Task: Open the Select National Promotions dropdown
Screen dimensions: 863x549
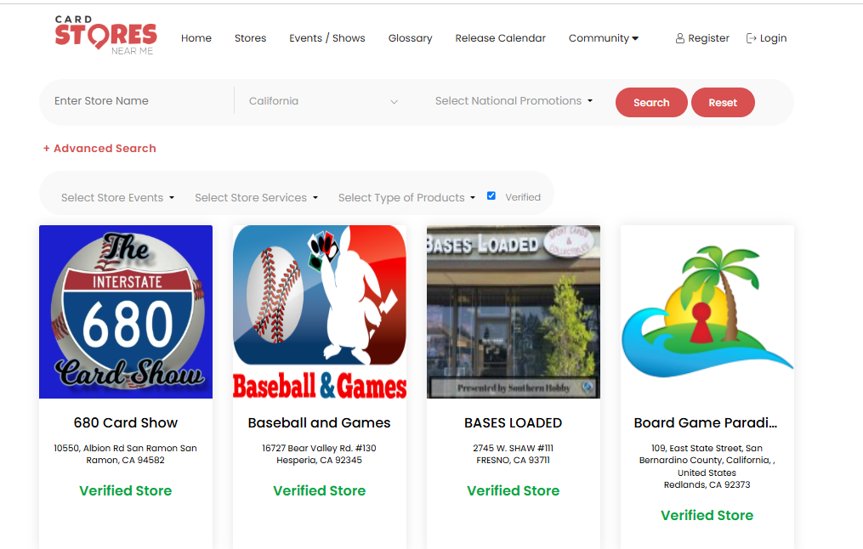Action: pyautogui.click(x=512, y=100)
